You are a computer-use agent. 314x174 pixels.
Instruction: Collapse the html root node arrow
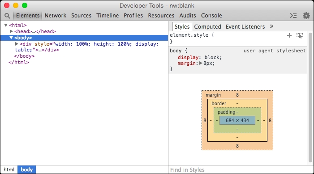[x=6, y=25]
